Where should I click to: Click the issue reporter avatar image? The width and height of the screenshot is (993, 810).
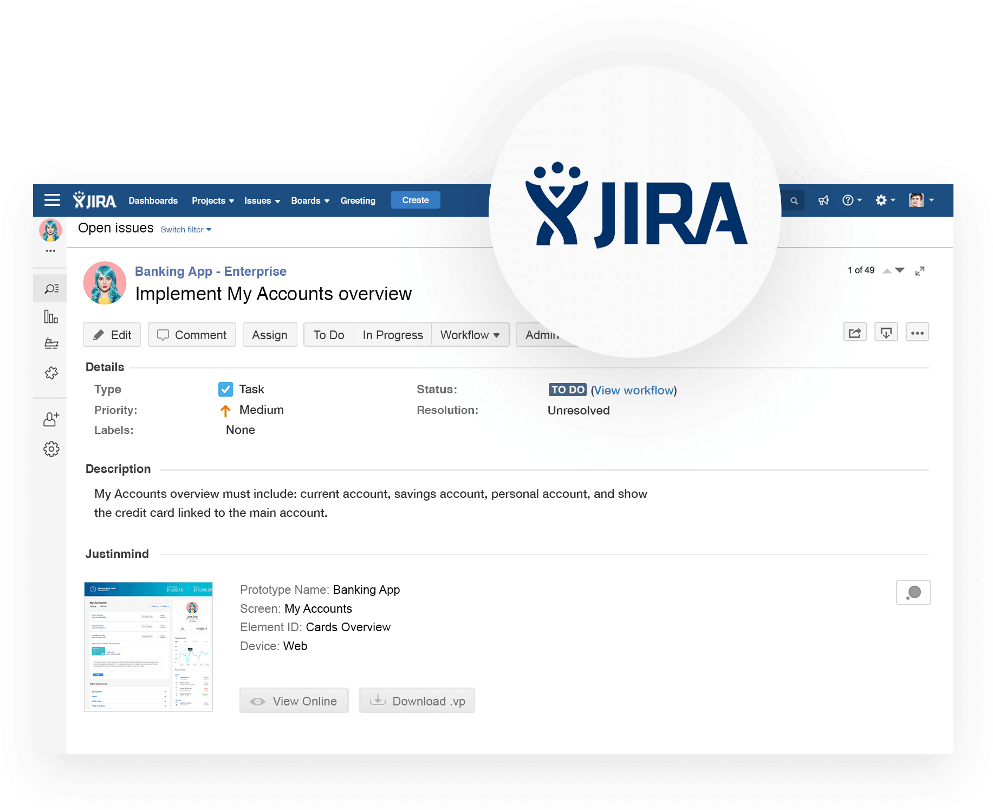pos(105,283)
